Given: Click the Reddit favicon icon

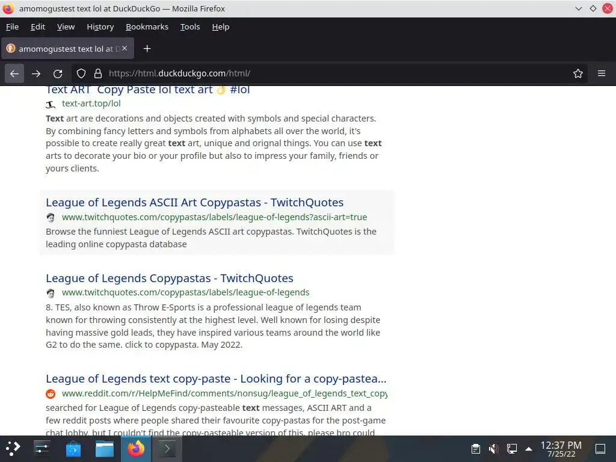Looking at the screenshot, I should tap(51, 393).
